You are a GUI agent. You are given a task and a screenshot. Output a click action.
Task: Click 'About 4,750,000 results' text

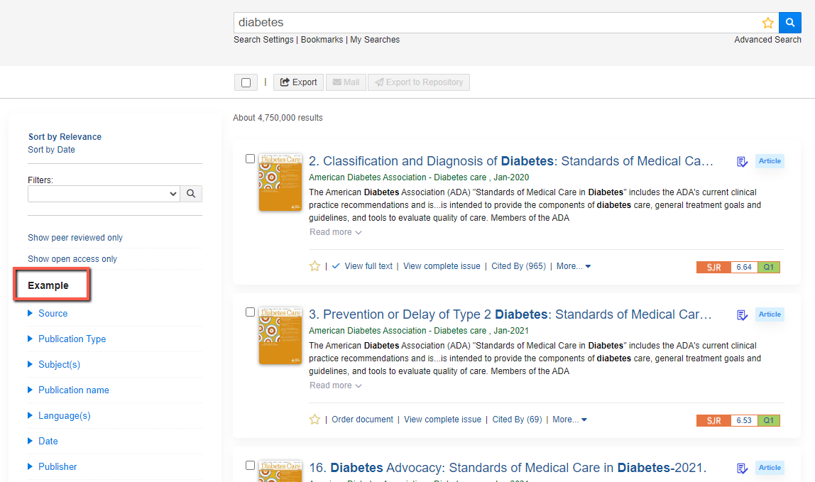278,118
